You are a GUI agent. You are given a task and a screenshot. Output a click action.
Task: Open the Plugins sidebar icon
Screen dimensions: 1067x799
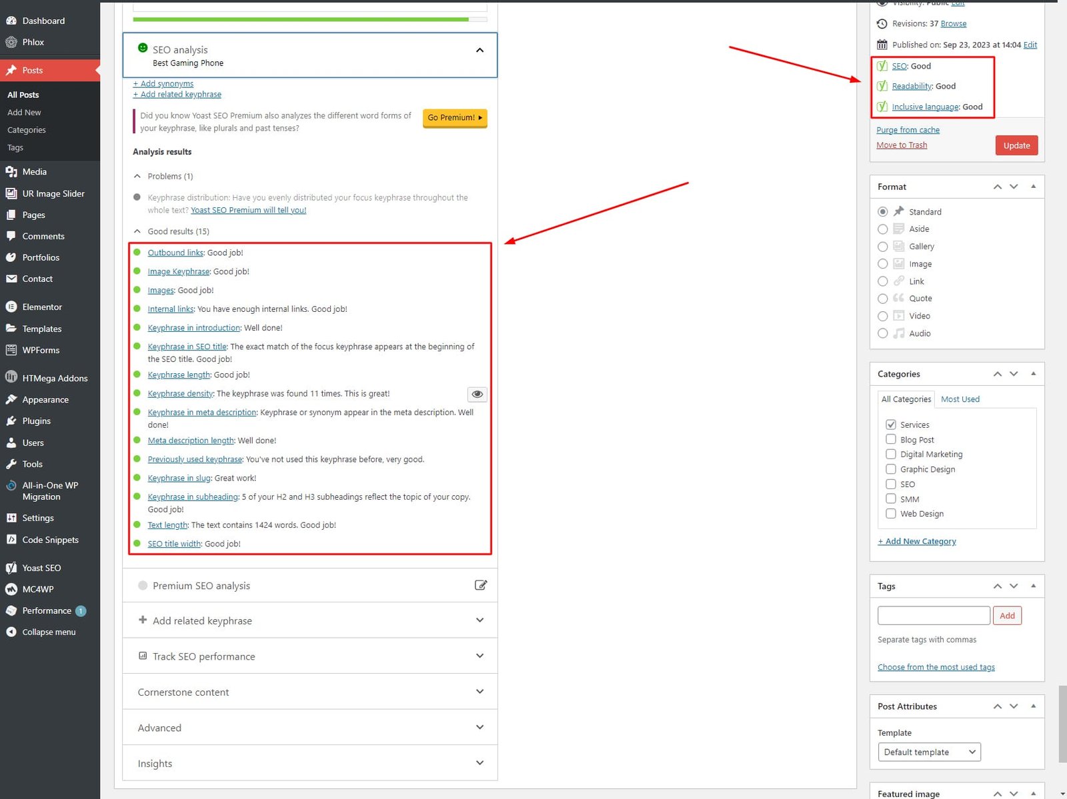tap(11, 420)
